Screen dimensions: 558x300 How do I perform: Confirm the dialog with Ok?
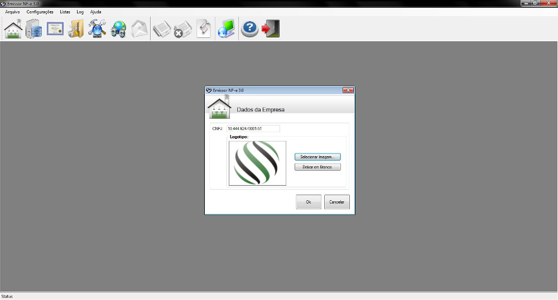coord(308,202)
